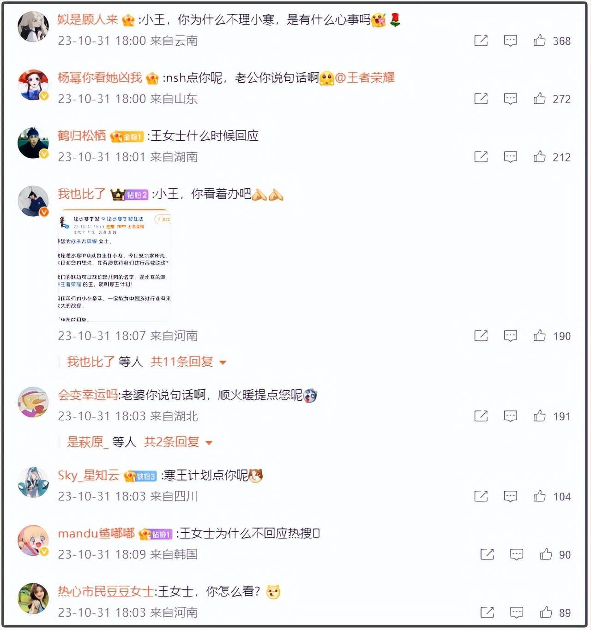This screenshot has height=630, width=591.
Task: Reply to 鹤归松栖's comment
Action: 510,157
